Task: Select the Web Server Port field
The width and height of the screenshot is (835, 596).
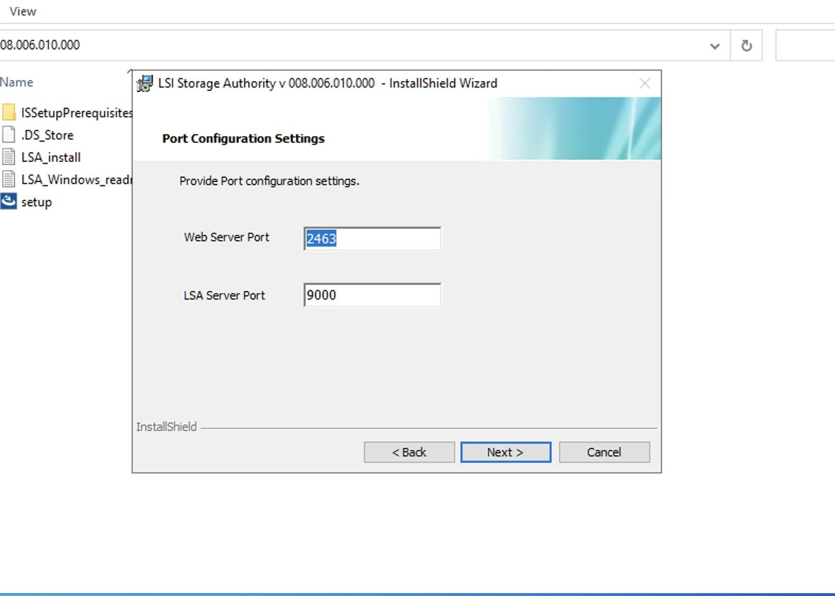Action: tap(372, 239)
